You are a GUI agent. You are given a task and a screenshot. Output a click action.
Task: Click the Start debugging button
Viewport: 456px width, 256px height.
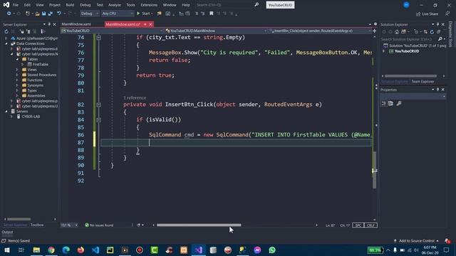coord(144,14)
